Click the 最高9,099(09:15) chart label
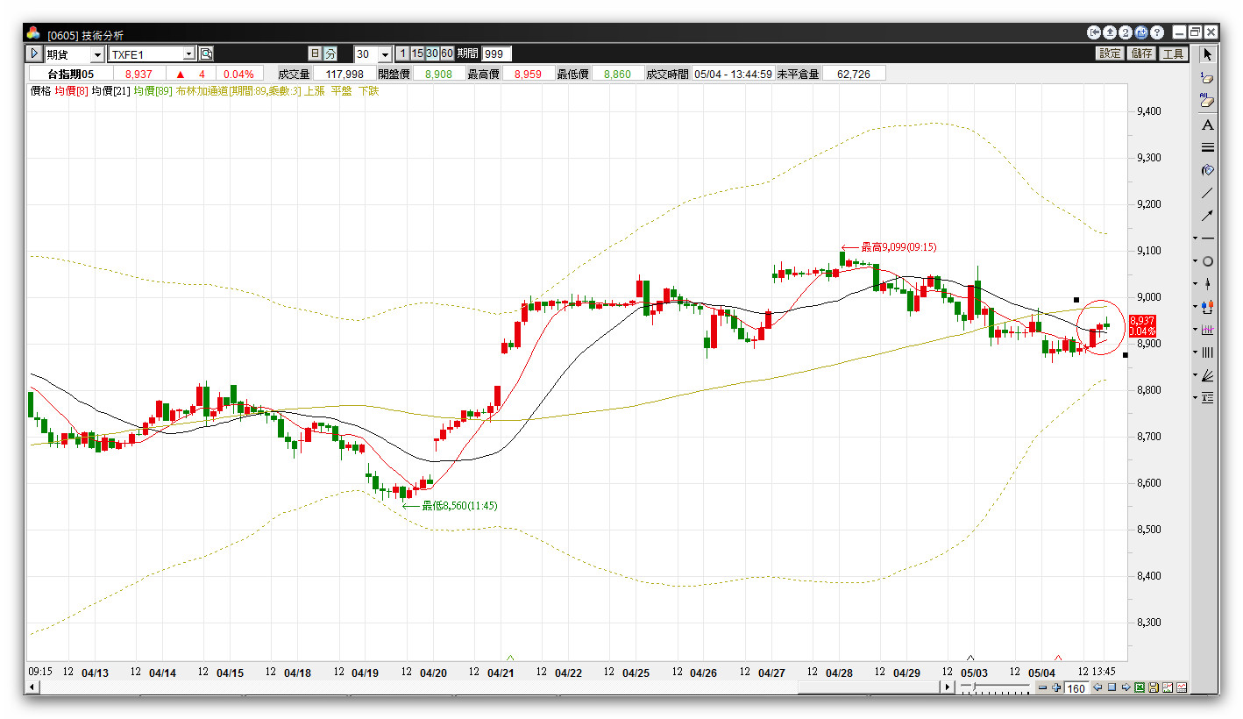 coord(899,247)
